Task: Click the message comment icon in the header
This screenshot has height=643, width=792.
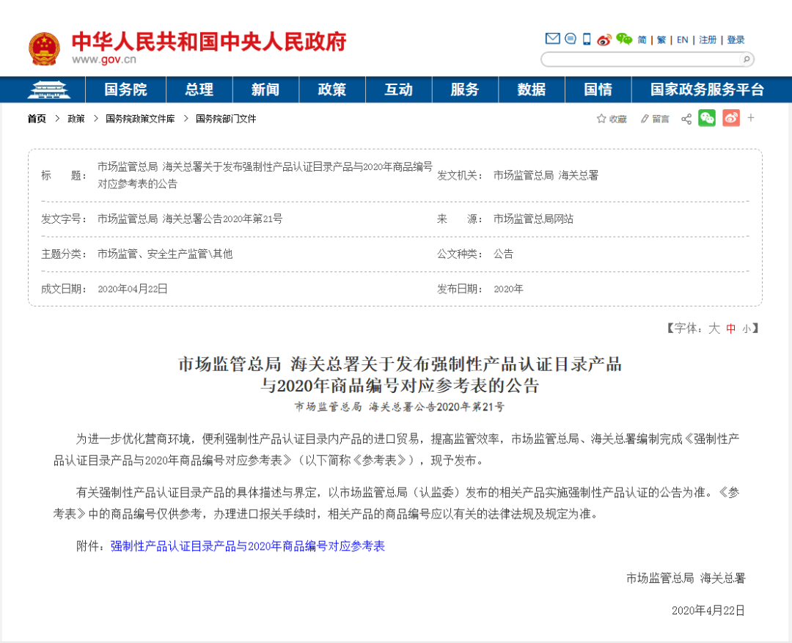Action: [x=570, y=40]
